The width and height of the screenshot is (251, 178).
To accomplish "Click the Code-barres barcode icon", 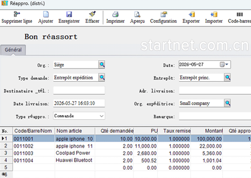I will [240, 14].
